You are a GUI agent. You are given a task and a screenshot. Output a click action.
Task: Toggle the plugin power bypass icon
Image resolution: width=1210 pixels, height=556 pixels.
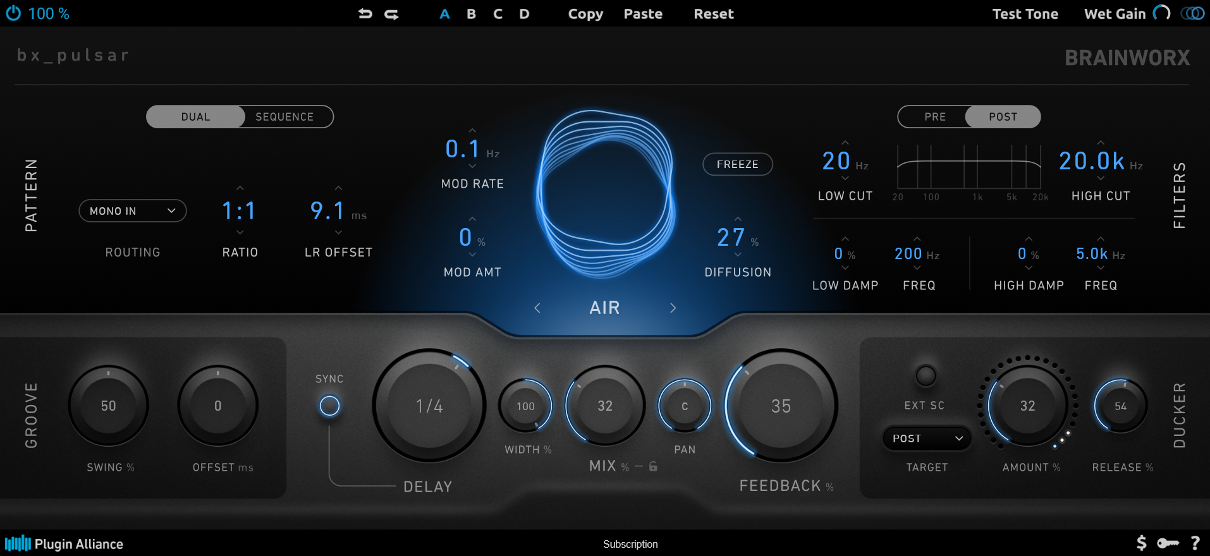pyautogui.click(x=13, y=13)
